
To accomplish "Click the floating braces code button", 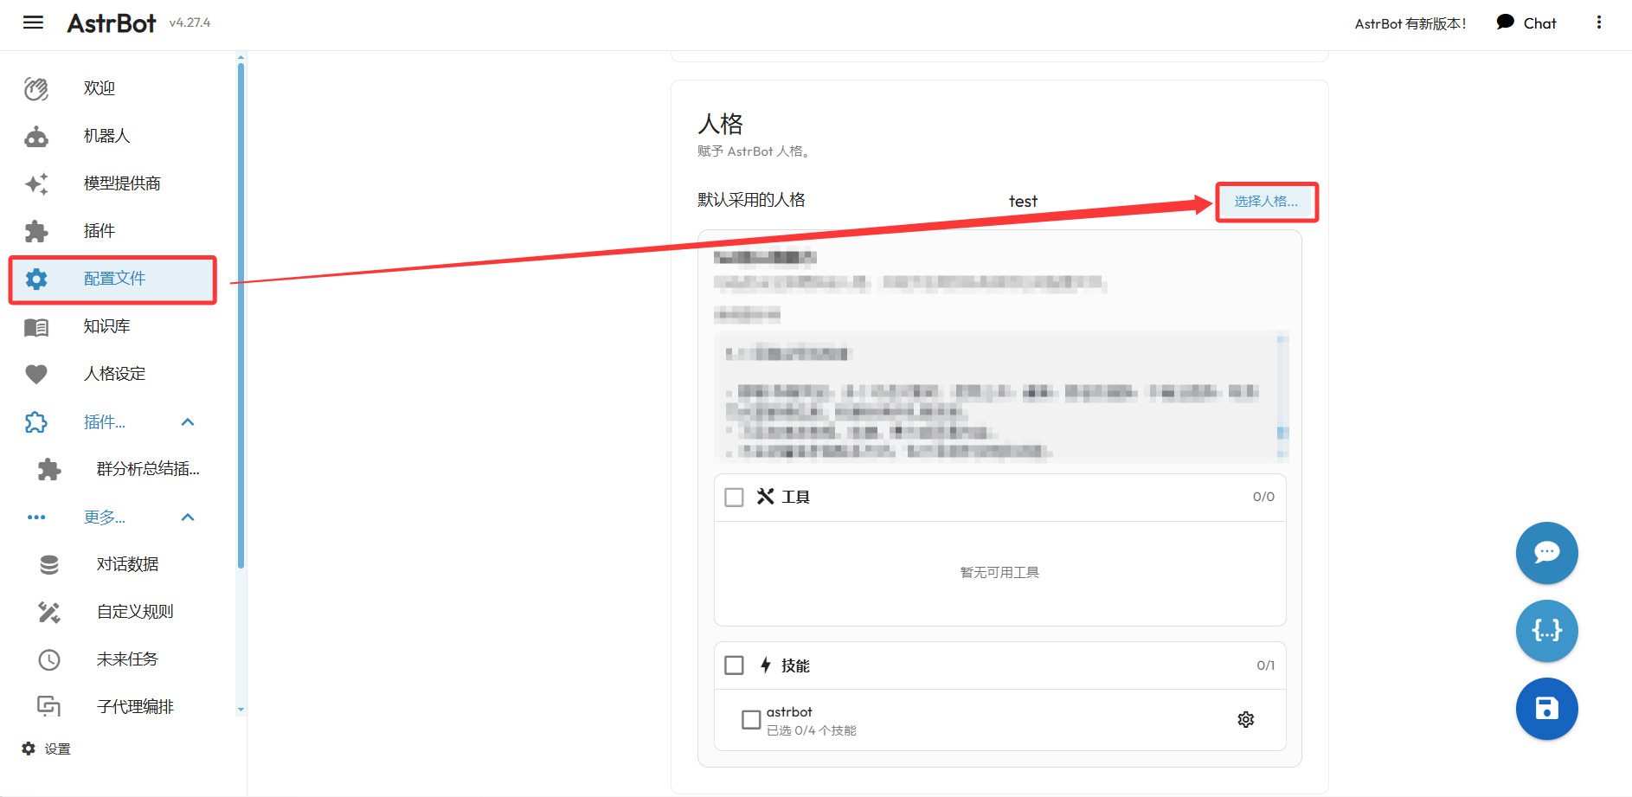I will click(1547, 631).
